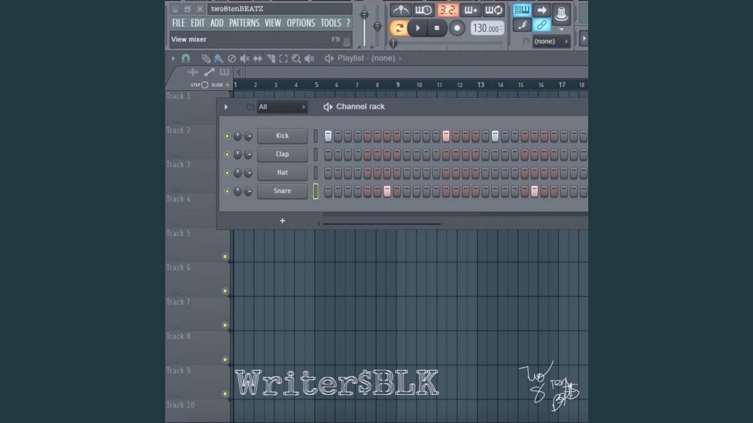The height and width of the screenshot is (423, 753).
Task: Open the Kick channel button
Action: 282,136
